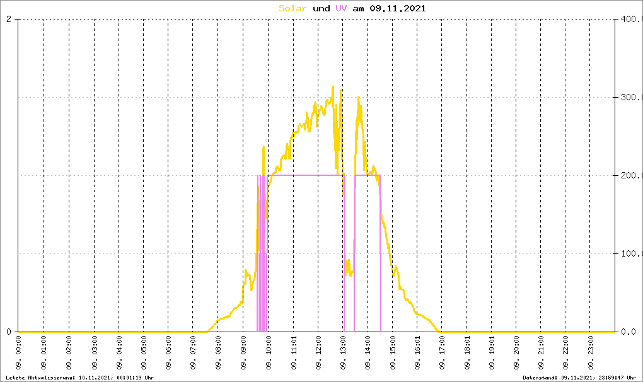
Task: Click the "09. 16:01" time axis label
Action: [417, 353]
